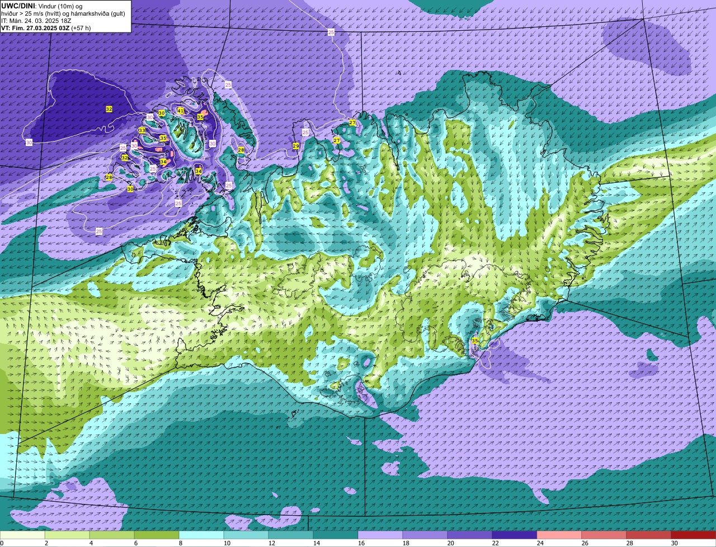716x547 pixels.
Task: Select the dark red above-30 m/s legend swatch
Action: coord(694,535)
